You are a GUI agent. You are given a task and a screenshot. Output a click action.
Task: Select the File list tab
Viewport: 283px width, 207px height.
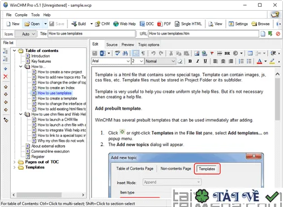click(8, 42)
